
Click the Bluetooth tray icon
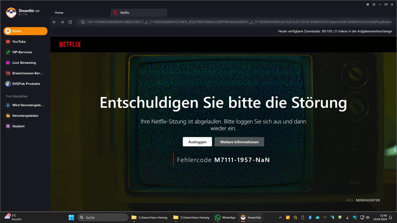coord(310,217)
